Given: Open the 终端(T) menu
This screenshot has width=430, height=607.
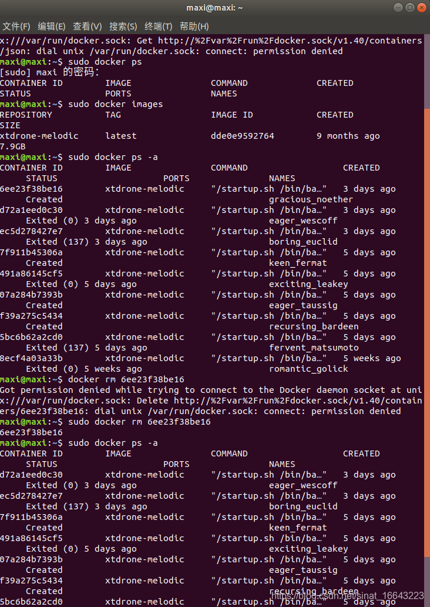Looking at the screenshot, I should 158,26.
